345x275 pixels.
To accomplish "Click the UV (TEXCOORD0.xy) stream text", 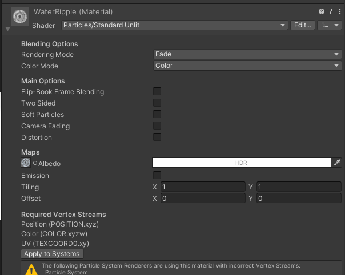I will coord(55,244).
